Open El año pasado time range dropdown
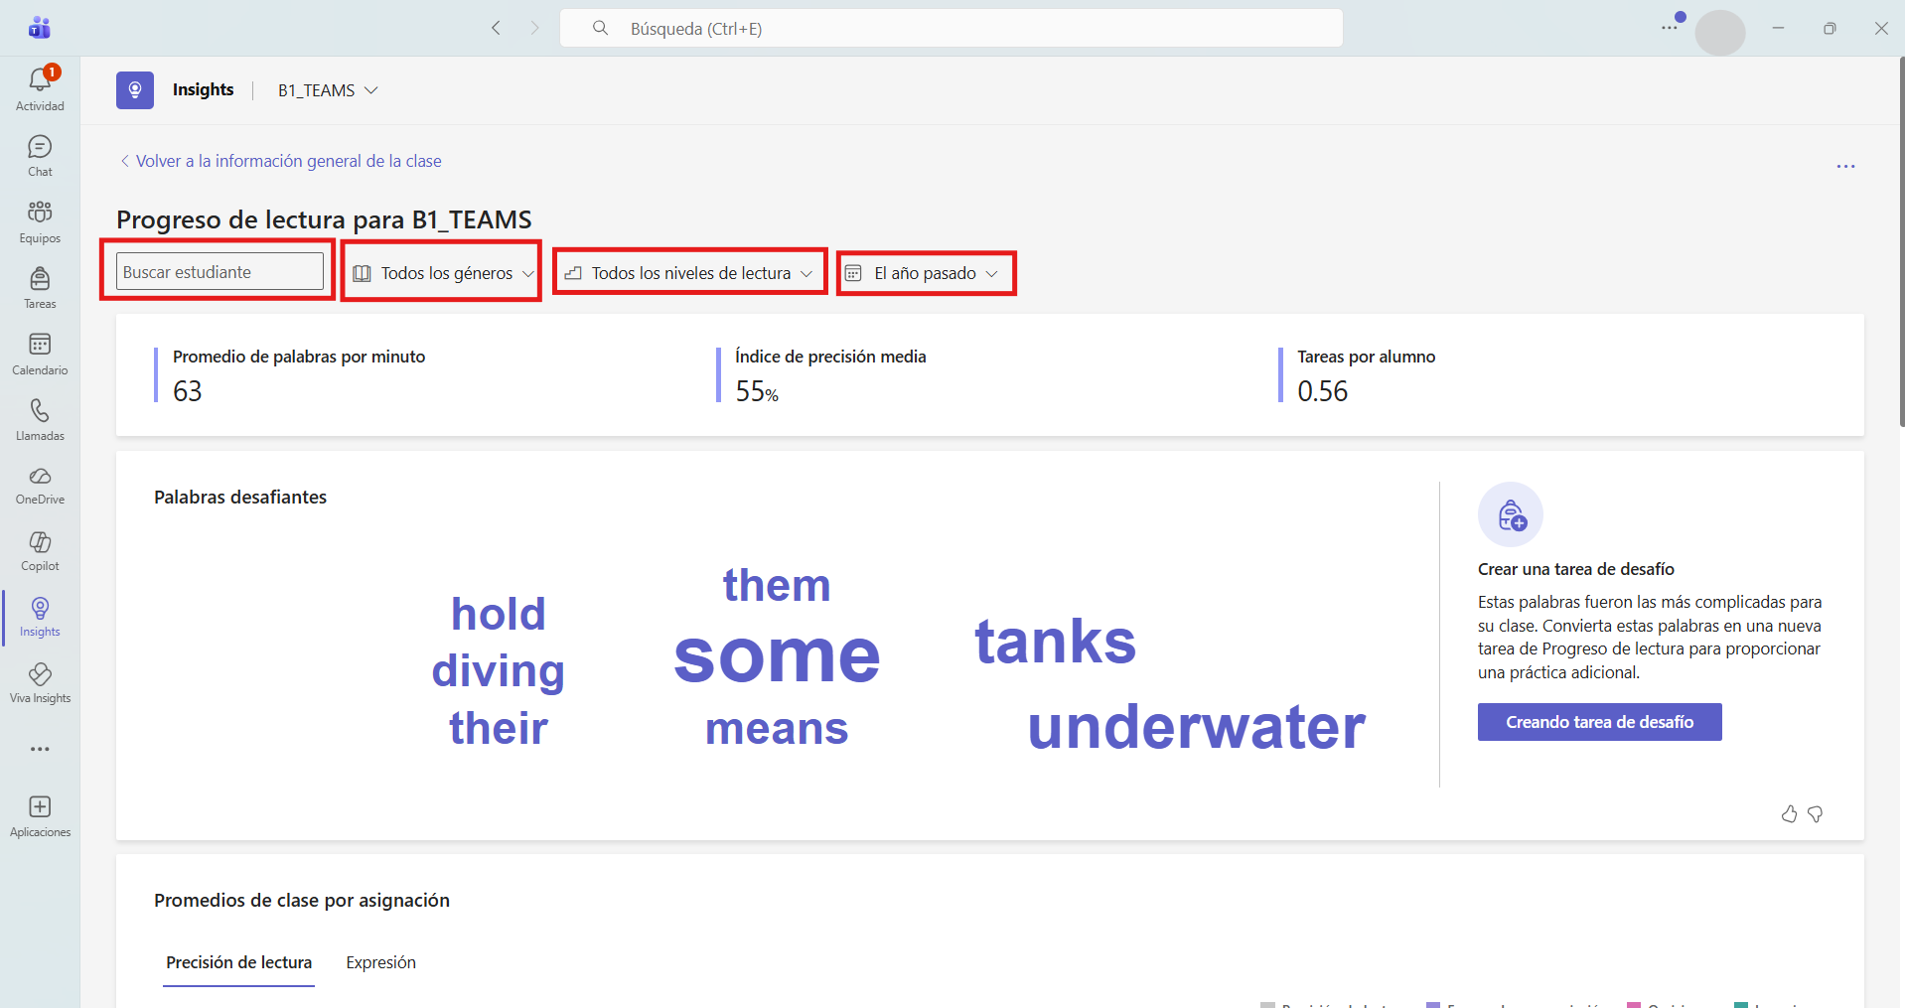This screenshot has width=1905, height=1008. (x=926, y=273)
